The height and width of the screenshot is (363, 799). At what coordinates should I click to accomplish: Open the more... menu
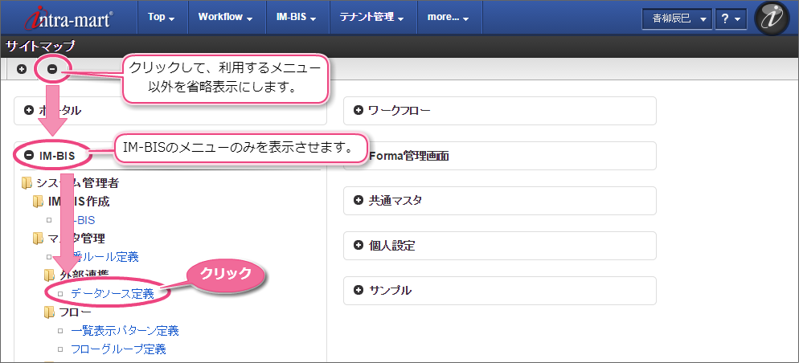point(449,18)
